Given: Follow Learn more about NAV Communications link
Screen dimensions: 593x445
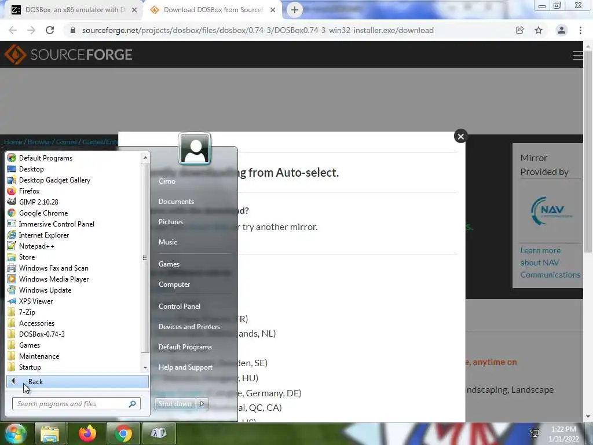Looking at the screenshot, I should click(x=550, y=262).
